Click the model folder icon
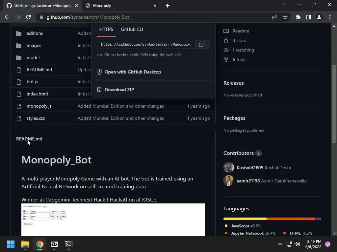 click(x=19, y=58)
